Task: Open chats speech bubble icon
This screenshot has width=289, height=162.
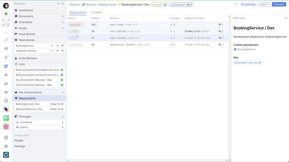Action: click(6, 49)
